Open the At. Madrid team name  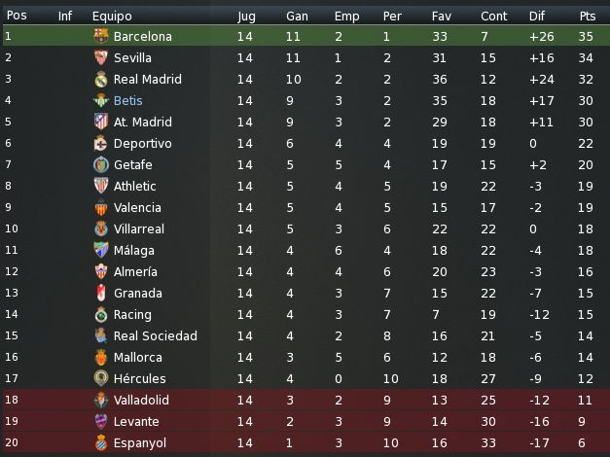(143, 122)
